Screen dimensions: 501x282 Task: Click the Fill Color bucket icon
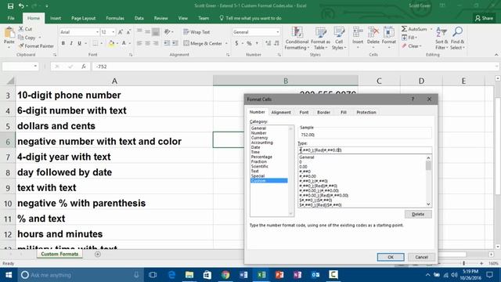tap(111, 43)
